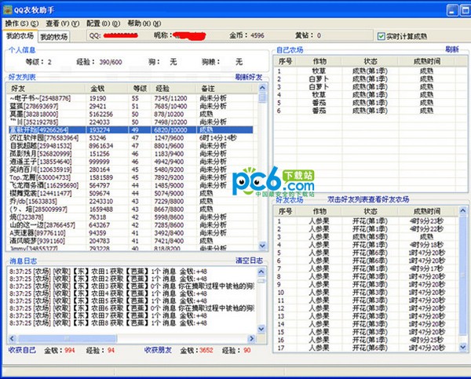Viewport: 471px width, 379px height.
Task: Click the 作物 column header in own farm table
Action: 319,61
